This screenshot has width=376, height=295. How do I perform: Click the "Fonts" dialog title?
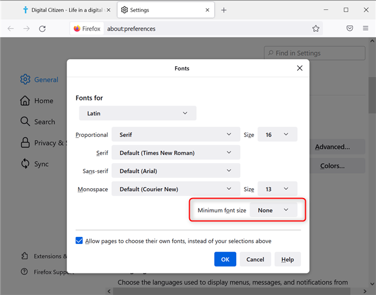tap(182, 69)
